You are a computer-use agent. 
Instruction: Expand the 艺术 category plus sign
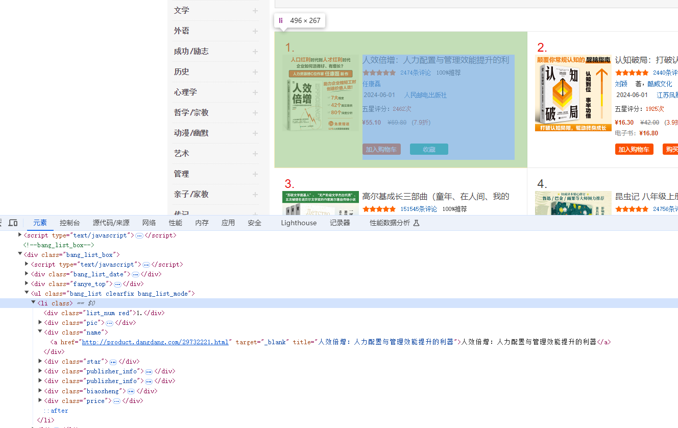click(255, 153)
